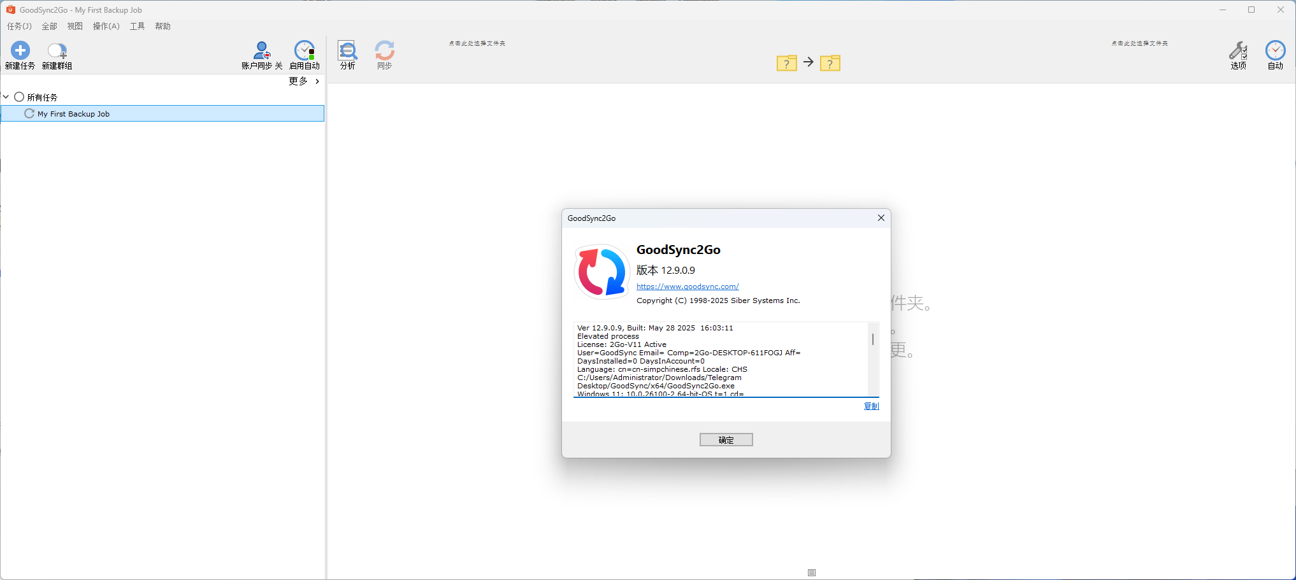Select the 所有任务 radio button
This screenshot has height=580, width=1296.
click(18, 96)
